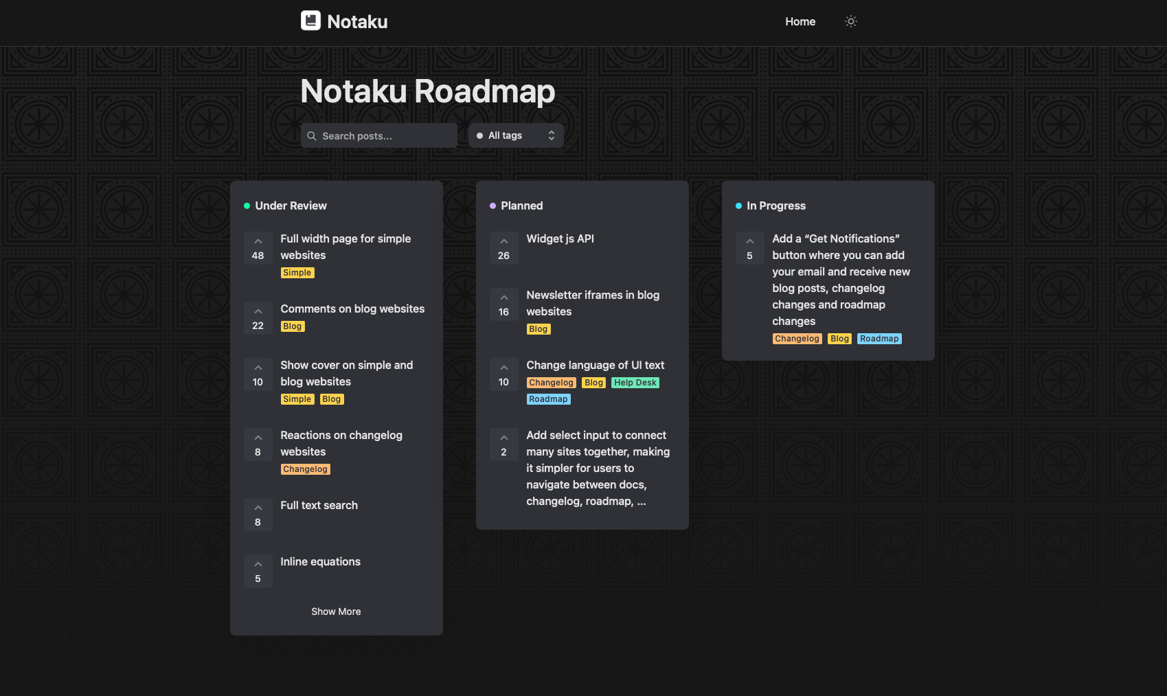Click the In Progress column heading
The image size is (1167, 696).
coord(776,205)
